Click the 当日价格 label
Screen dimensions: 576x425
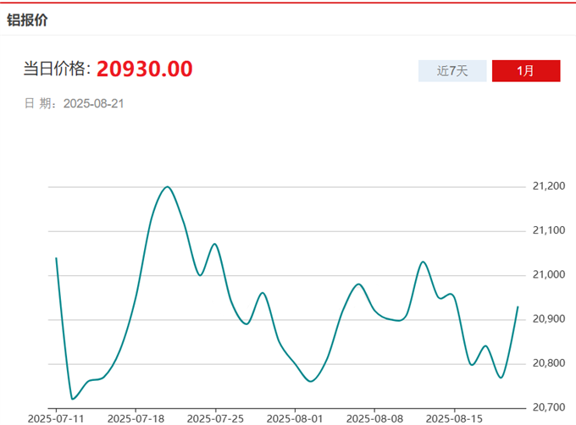point(56,69)
